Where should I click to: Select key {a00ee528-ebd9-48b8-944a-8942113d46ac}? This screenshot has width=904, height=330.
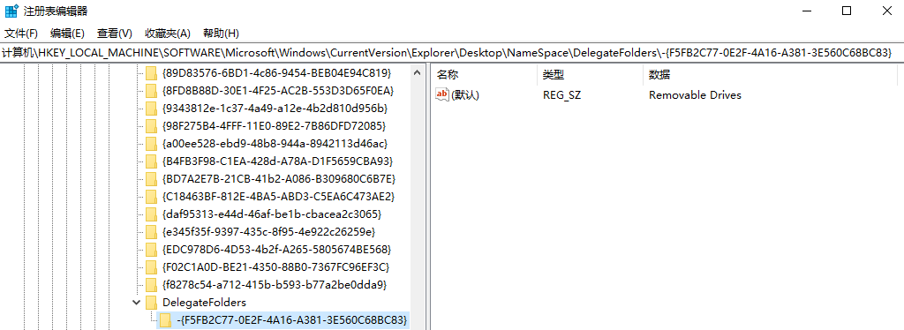(x=275, y=144)
